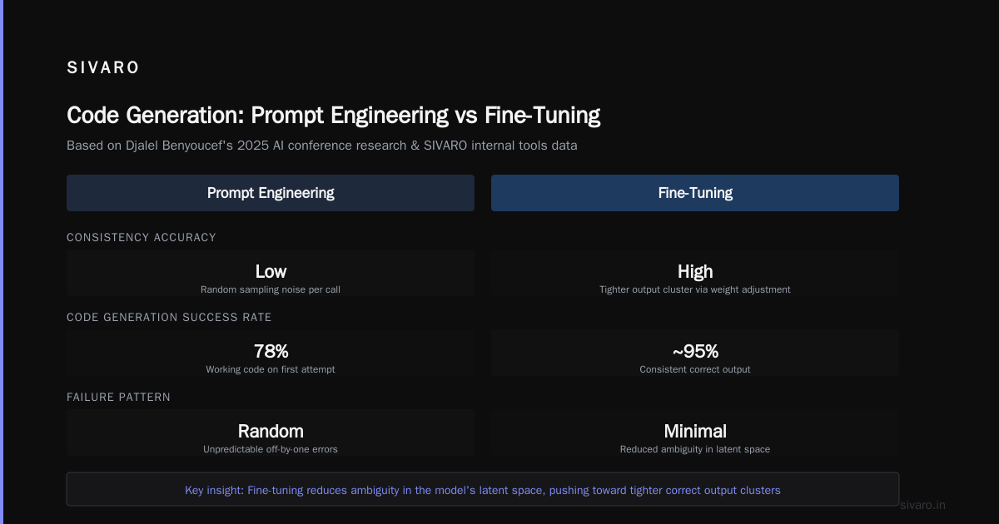The image size is (999, 524).
Task: Click 'Random sampling noise per call' text
Action: 271,289
